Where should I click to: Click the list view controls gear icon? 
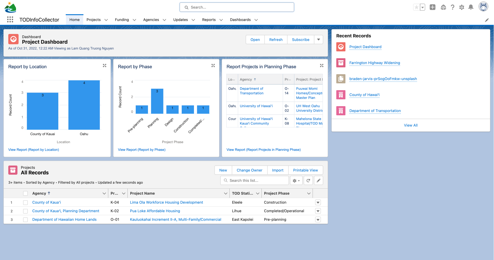(x=296, y=180)
